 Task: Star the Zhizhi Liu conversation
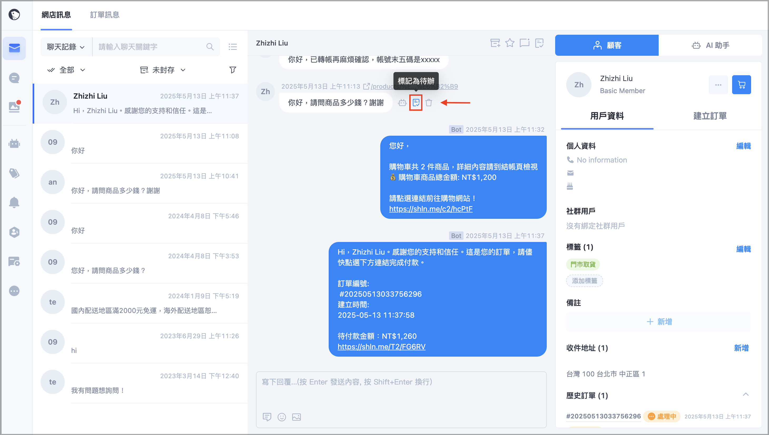[510, 43]
